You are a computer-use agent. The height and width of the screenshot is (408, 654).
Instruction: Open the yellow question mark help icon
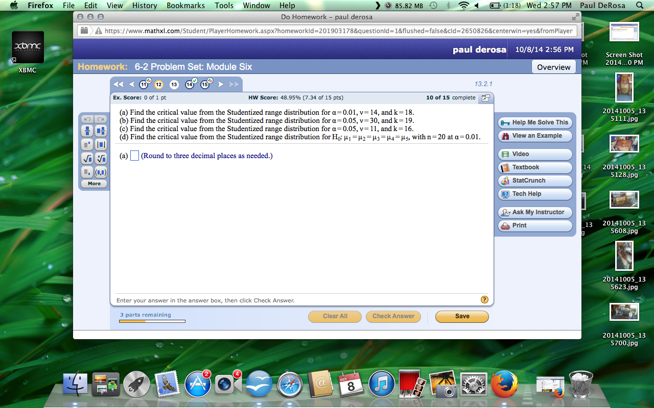(x=484, y=299)
